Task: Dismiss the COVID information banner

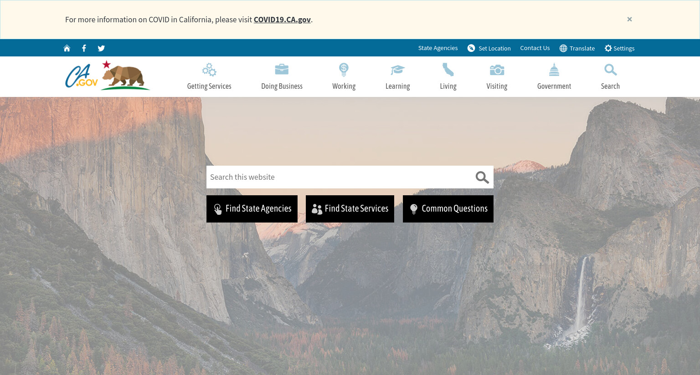Action: click(x=629, y=19)
